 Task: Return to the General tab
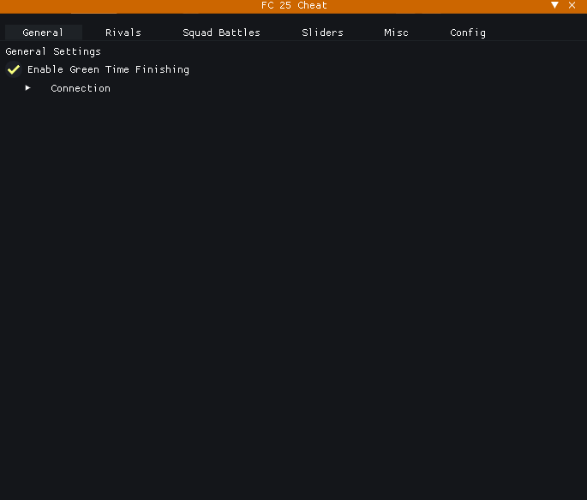(x=43, y=33)
